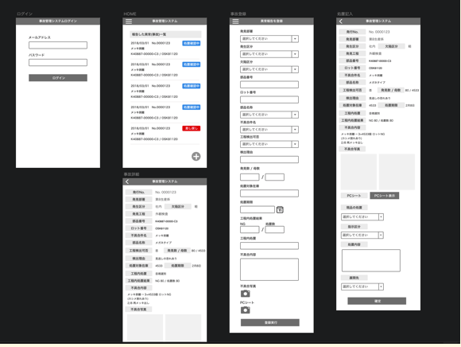Tap the camera icon under PCシート

click(245, 310)
